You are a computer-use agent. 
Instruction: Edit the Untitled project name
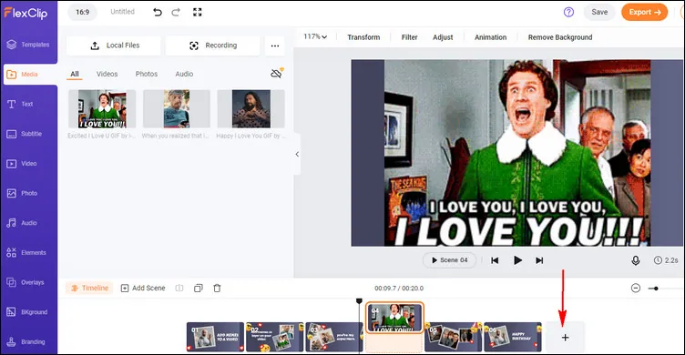(122, 12)
